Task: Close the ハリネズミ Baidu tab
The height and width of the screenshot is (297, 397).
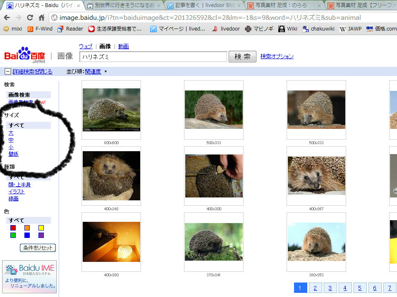Action: pyautogui.click(x=79, y=5)
